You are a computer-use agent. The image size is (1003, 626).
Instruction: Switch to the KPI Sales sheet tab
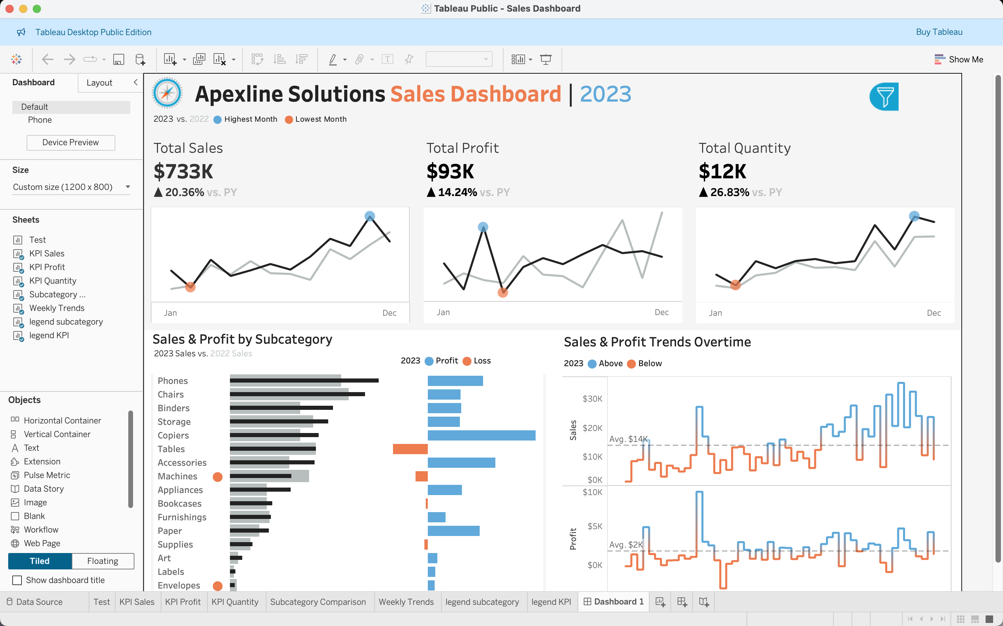click(x=137, y=602)
